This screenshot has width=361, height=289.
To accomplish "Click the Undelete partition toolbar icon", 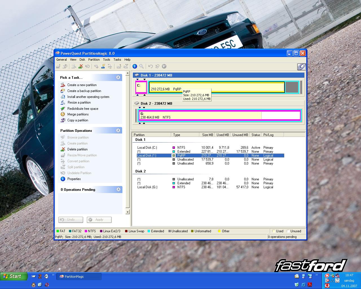I will [87, 66].
